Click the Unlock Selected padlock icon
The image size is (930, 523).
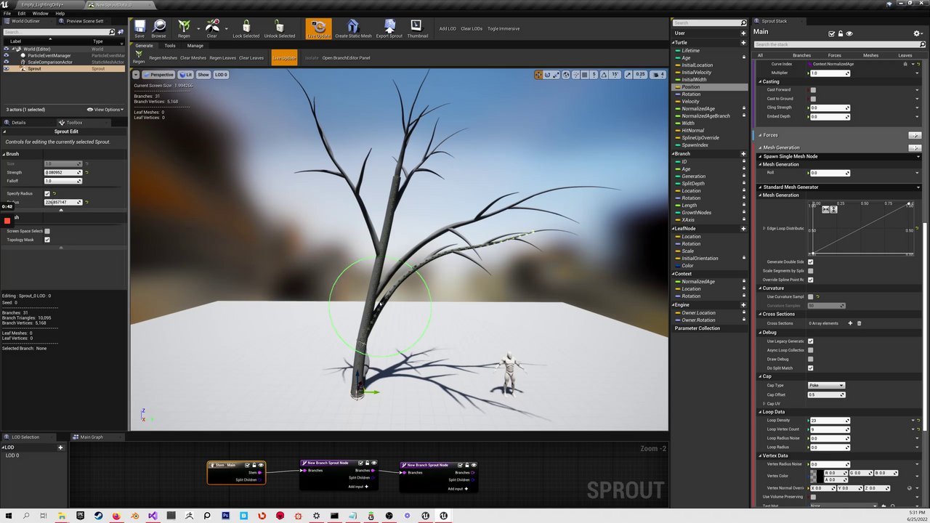pyautogui.click(x=280, y=28)
